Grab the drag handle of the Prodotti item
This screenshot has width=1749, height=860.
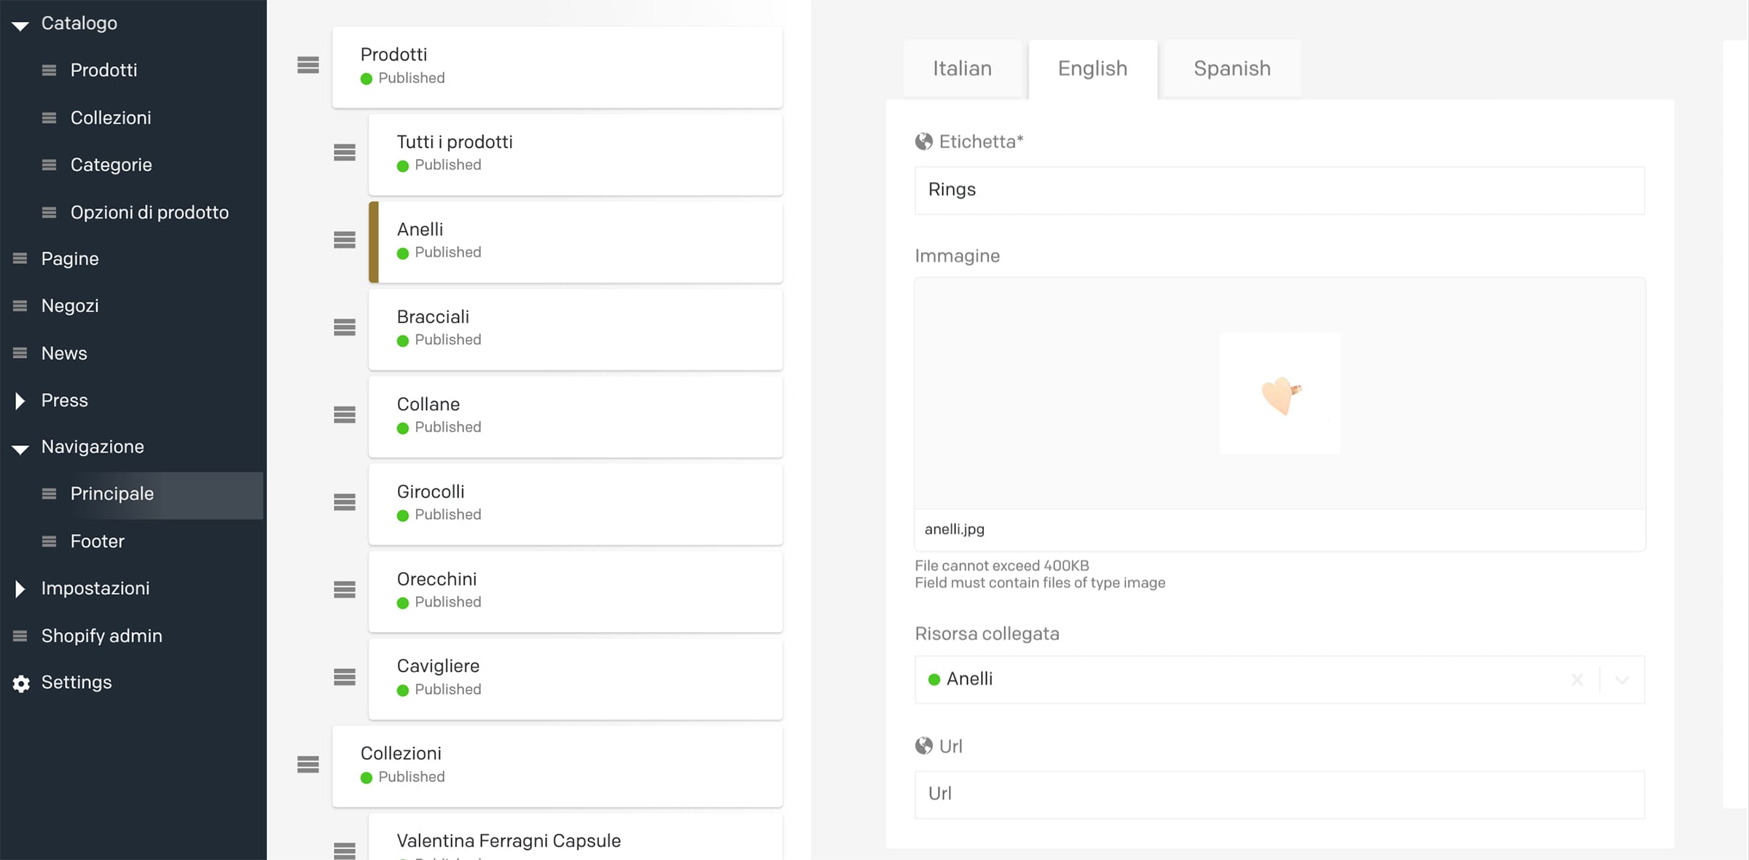(x=307, y=66)
